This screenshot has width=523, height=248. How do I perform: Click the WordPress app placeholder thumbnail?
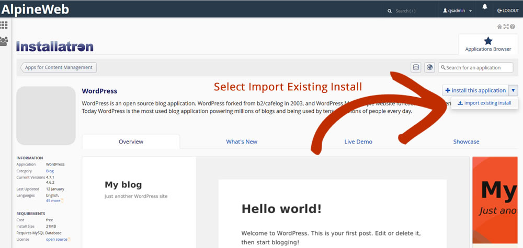pyautogui.click(x=46, y=115)
